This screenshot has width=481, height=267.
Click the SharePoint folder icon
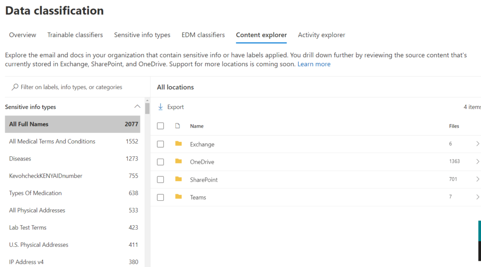click(x=178, y=179)
